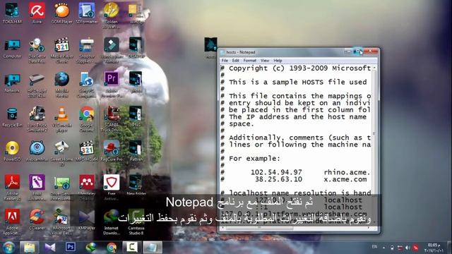The width and height of the screenshot is (452, 254).
Task: Open the Recycle Bin
Action: coord(12,117)
